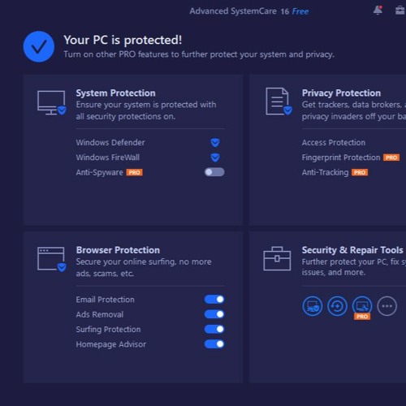The image size is (406, 406).
Task: Show more tools via the ellipsis icon
Action: pyautogui.click(x=387, y=306)
